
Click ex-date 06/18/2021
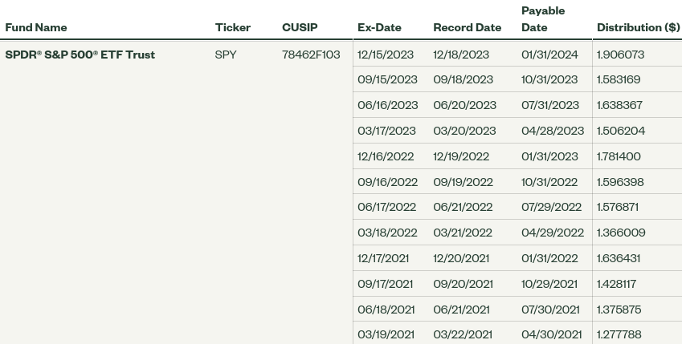point(386,310)
